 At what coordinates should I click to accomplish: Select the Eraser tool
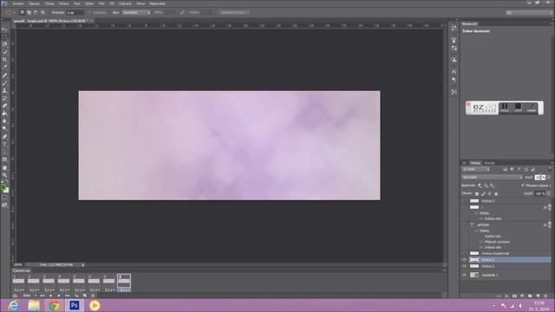(4, 106)
